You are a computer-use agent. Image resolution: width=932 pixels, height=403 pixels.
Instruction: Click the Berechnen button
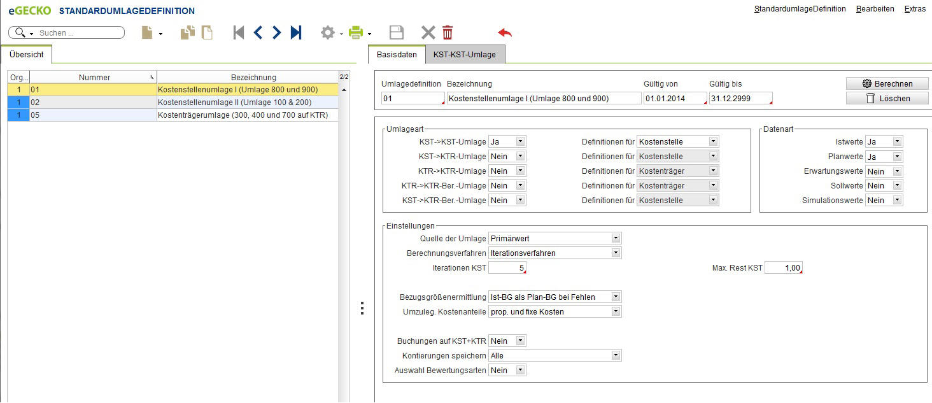[x=887, y=84]
